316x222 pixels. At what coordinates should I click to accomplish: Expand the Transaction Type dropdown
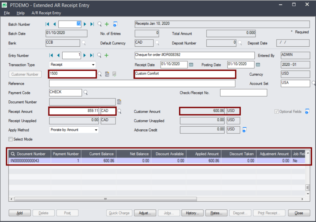93,65
